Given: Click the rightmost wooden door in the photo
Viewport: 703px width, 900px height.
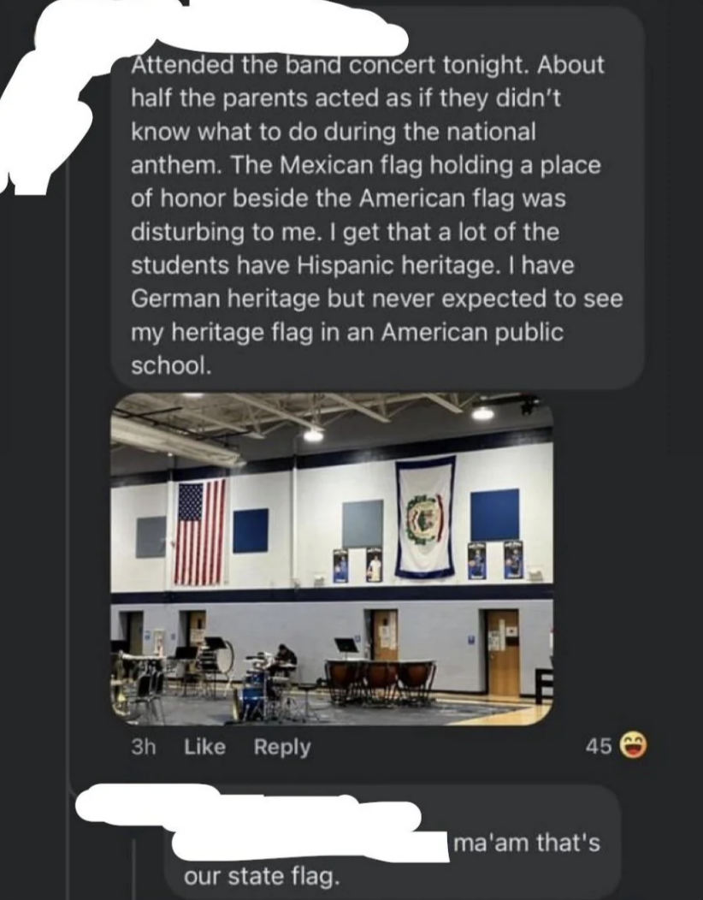Looking at the screenshot, I should [502, 652].
